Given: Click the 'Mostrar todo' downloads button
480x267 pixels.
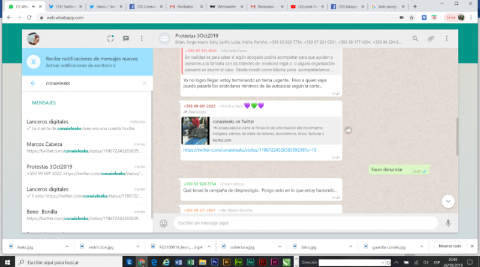Looking at the screenshot, I should click(x=450, y=246).
